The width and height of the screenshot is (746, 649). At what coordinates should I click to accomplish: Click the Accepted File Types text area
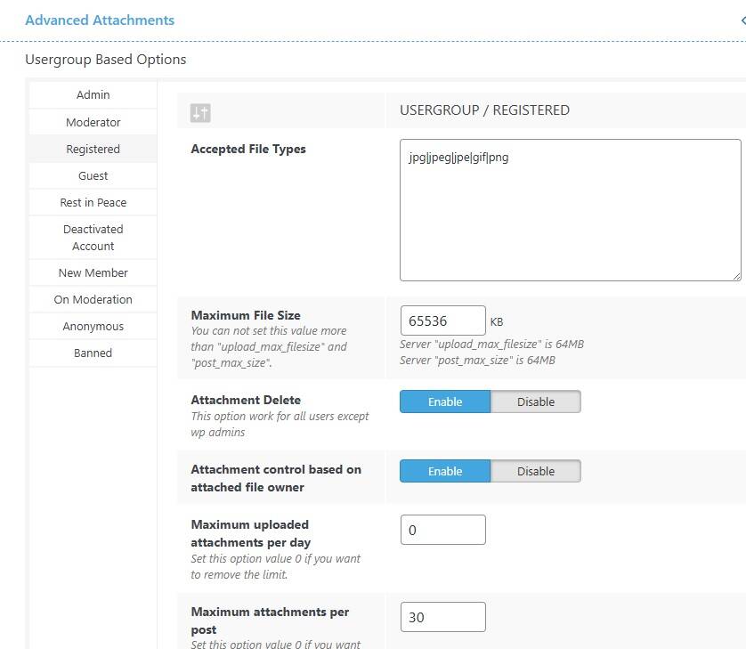(x=571, y=210)
